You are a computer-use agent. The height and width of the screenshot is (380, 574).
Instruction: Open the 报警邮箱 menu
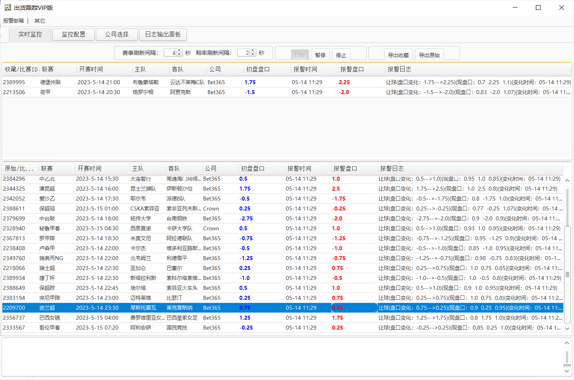(14, 21)
